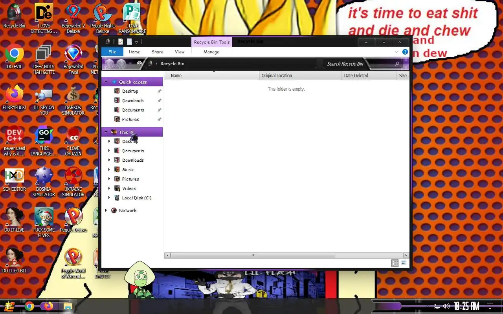Open the notification center icon
This screenshot has height=314, width=503.
[x=490, y=306]
